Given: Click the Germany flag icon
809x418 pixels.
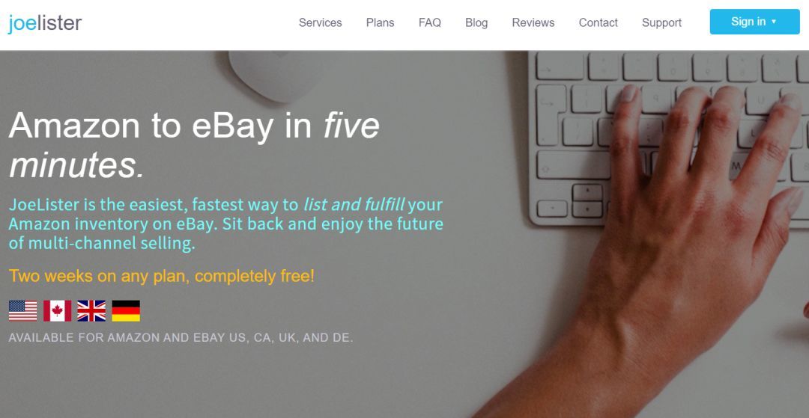Looking at the screenshot, I should 126,311.
